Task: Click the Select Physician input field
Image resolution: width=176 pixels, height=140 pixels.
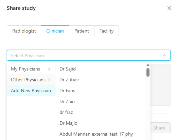Action: click(89, 55)
